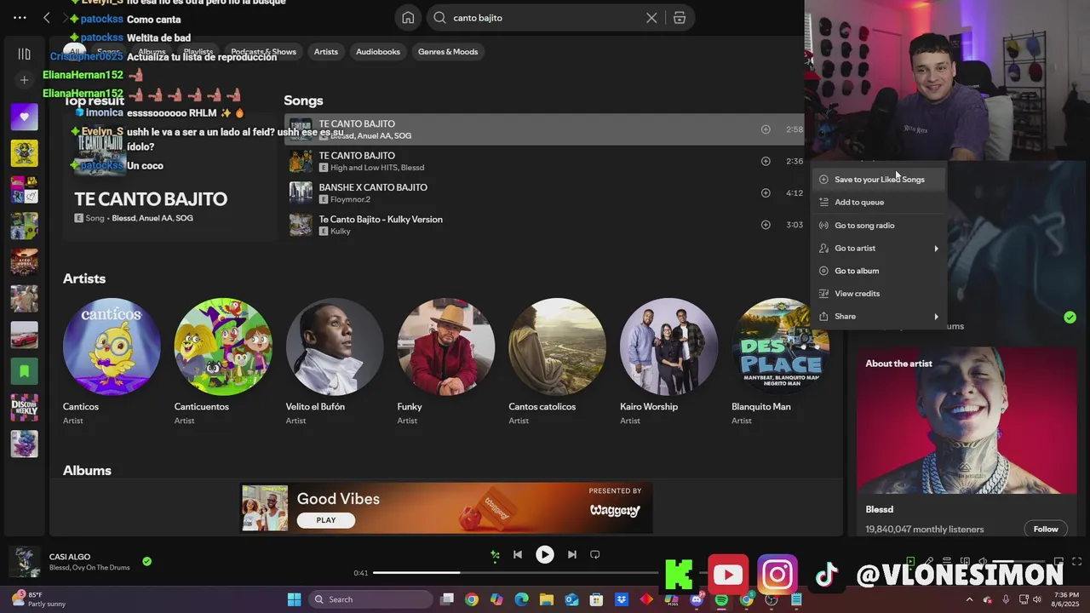
Task: Open the Browse icon next to search
Action: pos(680,17)
